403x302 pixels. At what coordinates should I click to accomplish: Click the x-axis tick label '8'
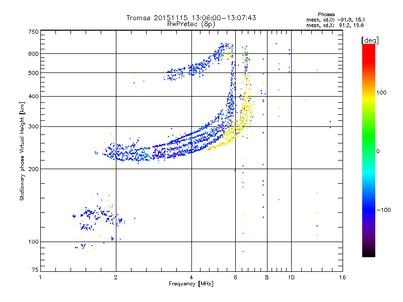tap(267, 277)
